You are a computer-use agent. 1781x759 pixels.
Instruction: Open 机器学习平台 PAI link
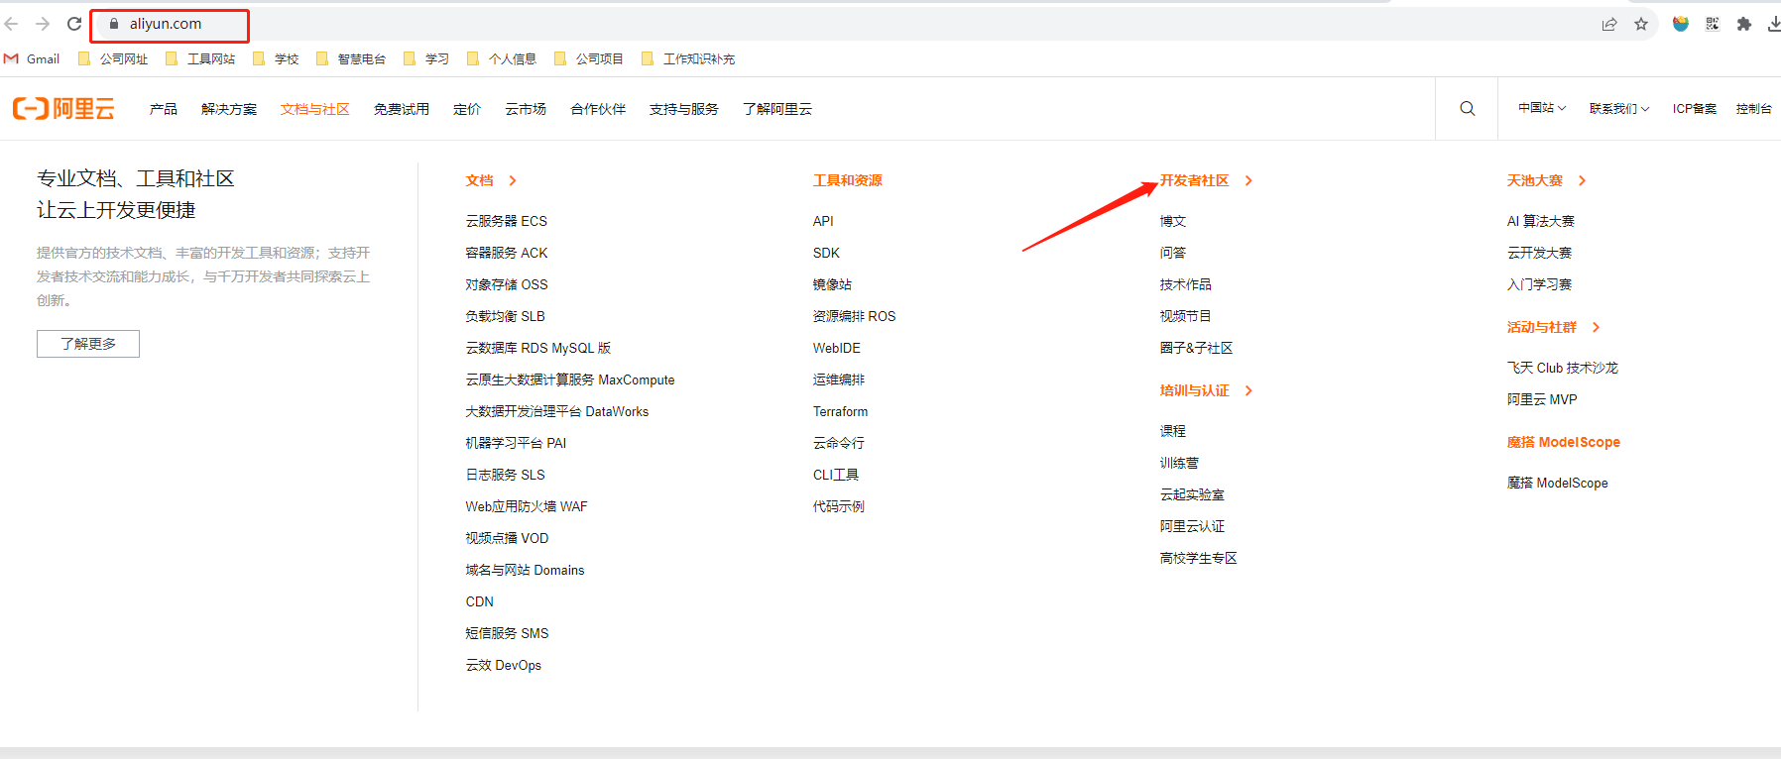click(516, 443)
